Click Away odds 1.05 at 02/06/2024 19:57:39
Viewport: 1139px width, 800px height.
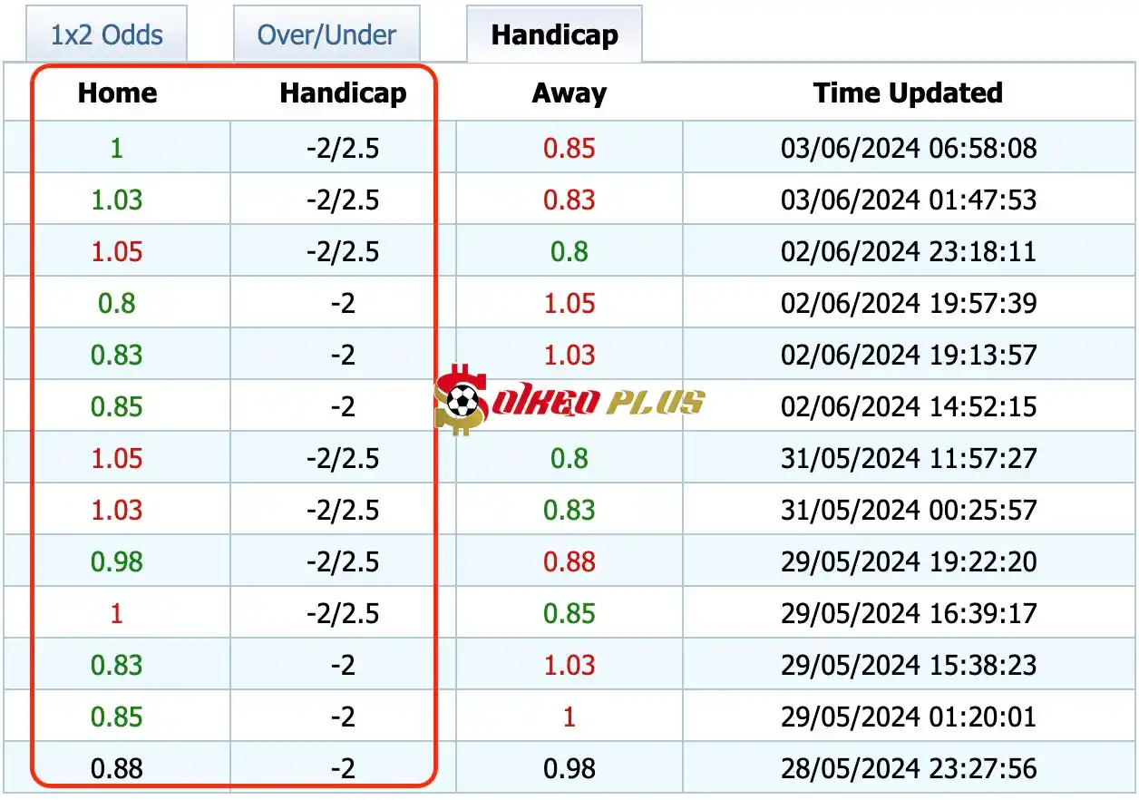(x=569, y=303)
